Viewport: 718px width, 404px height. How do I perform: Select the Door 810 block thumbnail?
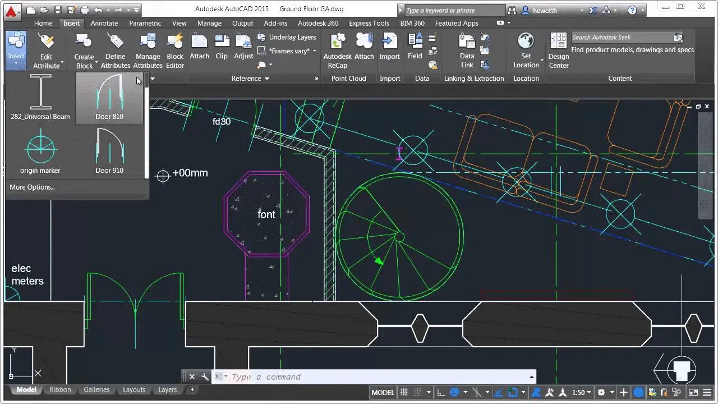tap(109, 98)
